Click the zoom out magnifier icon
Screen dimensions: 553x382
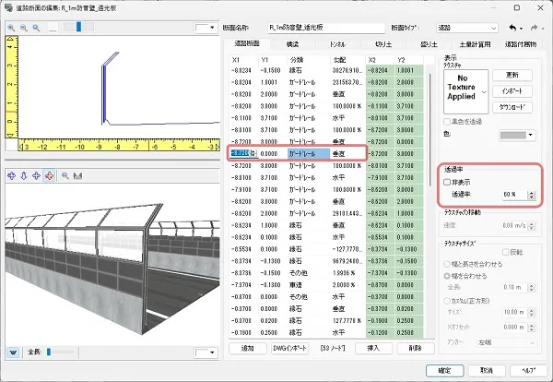click(x=23, y=28)
